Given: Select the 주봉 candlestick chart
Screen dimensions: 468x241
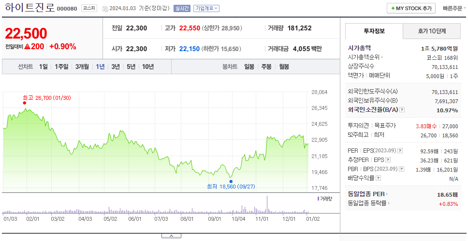Looking at the screenshot, I should pyautogui.click(x=266, y=67).
